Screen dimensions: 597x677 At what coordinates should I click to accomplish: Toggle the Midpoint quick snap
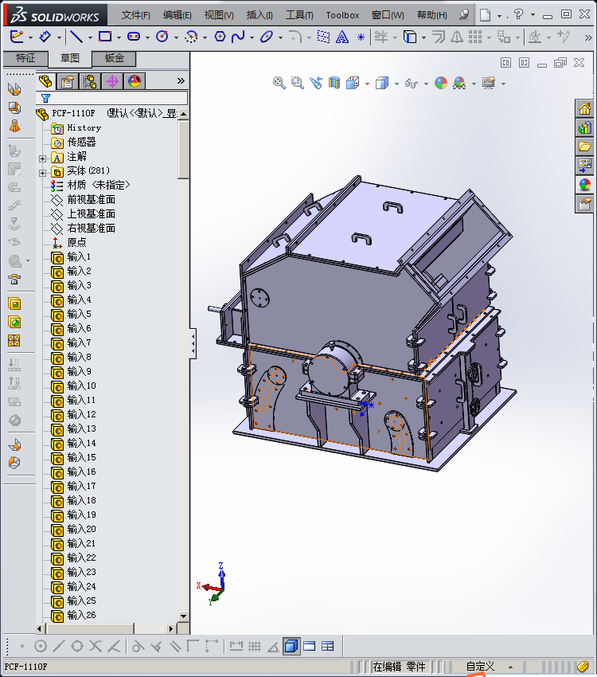point(59,647)
